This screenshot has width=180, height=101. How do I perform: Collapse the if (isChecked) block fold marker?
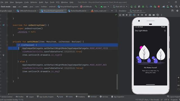pos(7,45)
